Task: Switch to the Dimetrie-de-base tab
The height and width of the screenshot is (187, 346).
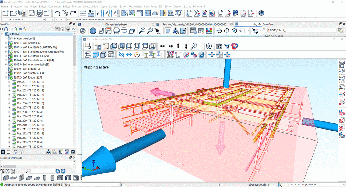Action: pyautogui.click(x=117, y=24)
